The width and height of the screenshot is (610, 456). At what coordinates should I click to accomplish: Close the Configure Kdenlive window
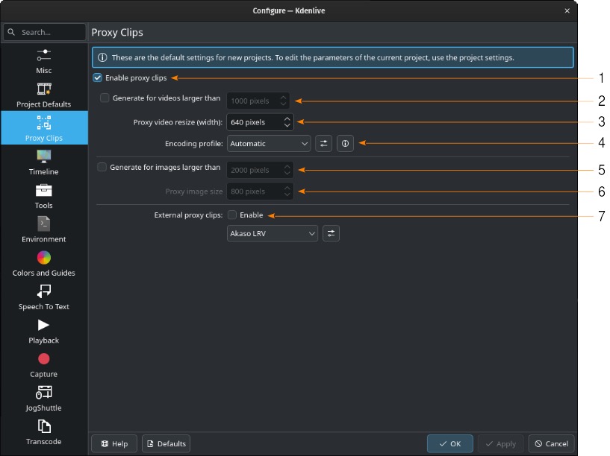click(567, 11)
